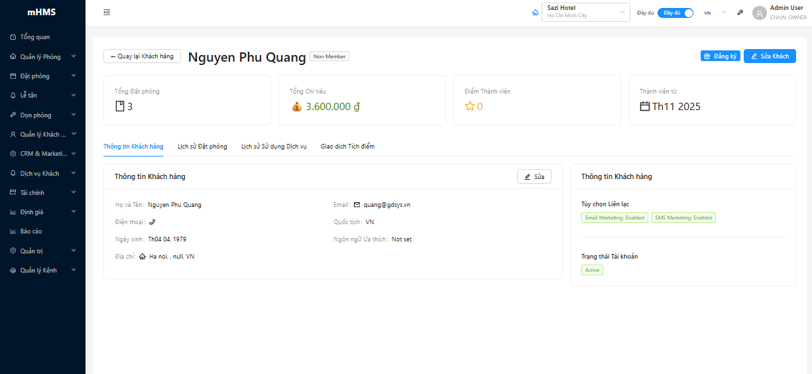Click the Sửa Khách button
The image size is (812, 374).
coord(769,56)
